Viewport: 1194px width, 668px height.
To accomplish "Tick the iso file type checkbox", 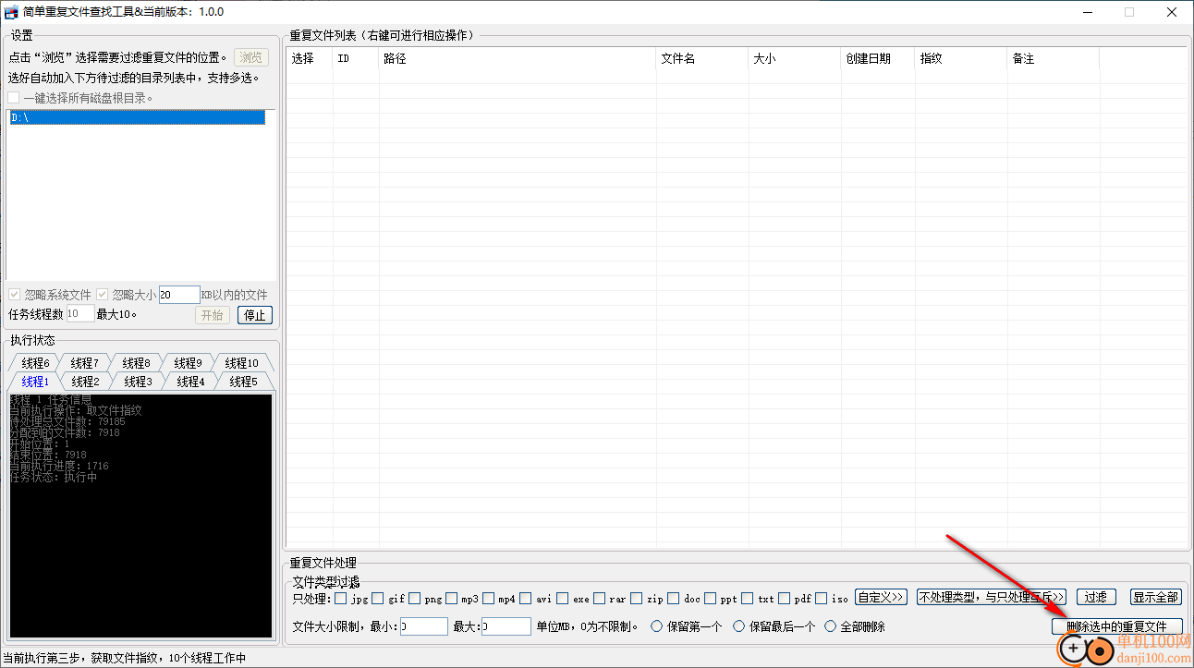I will (x=822, y=598).
